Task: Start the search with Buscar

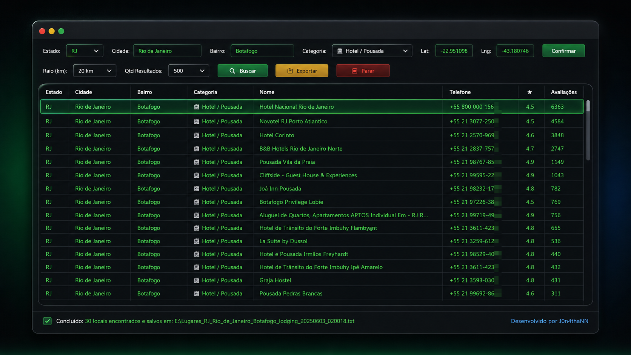Action: pyautogui.click(x=243, y=71)
